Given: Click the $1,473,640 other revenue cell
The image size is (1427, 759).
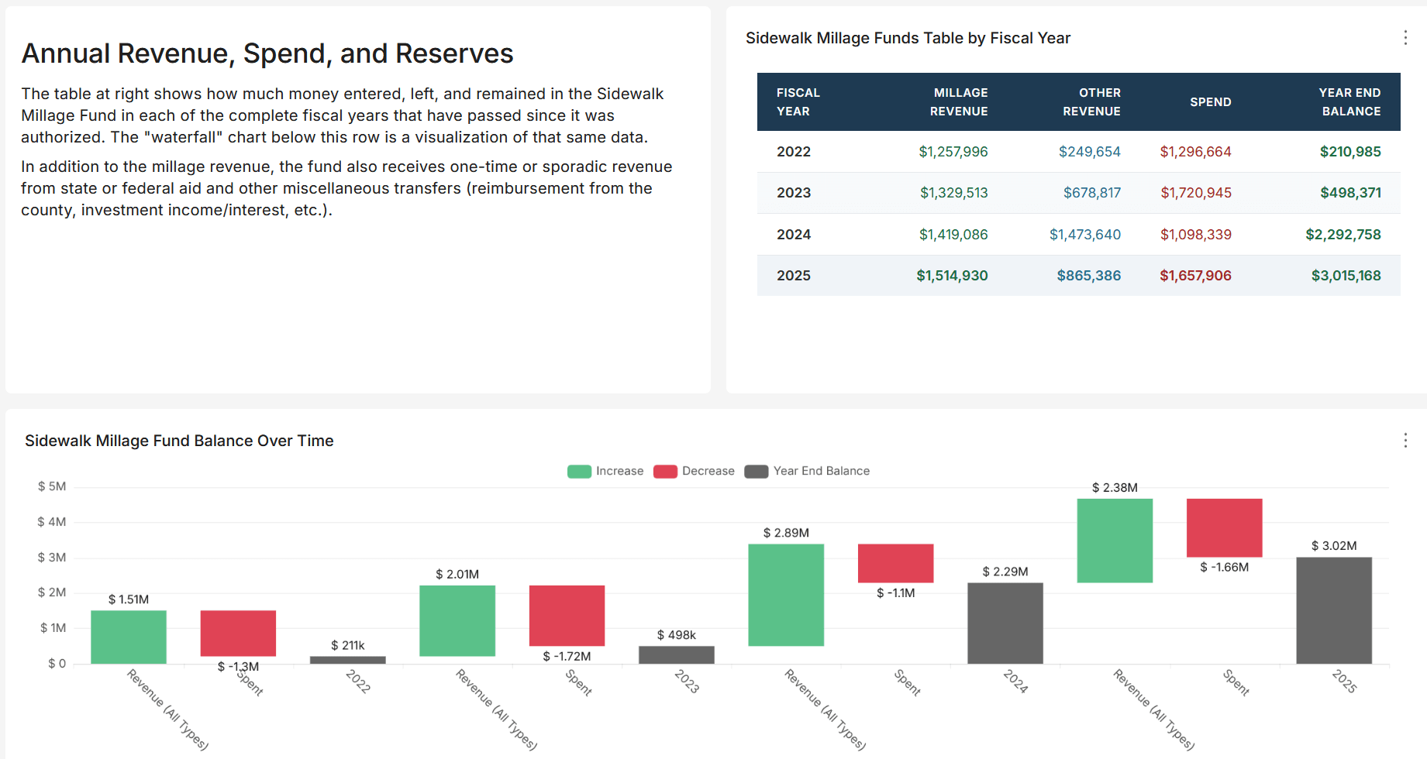Looking at the screenshot, I should coord(1085,235).
